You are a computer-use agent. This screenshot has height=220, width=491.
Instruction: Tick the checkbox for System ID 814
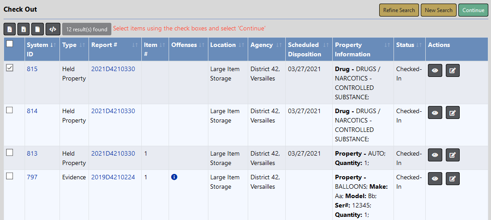pos(9,110)
